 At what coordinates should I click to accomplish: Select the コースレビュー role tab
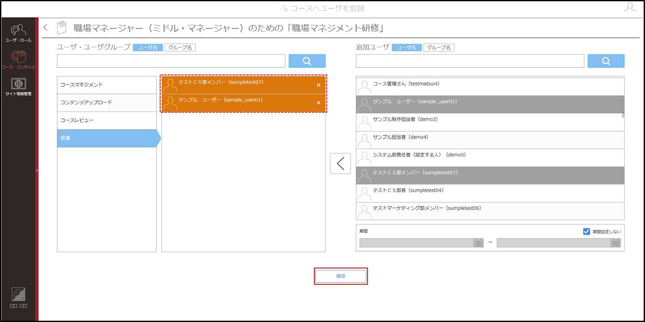click(107, 120)
